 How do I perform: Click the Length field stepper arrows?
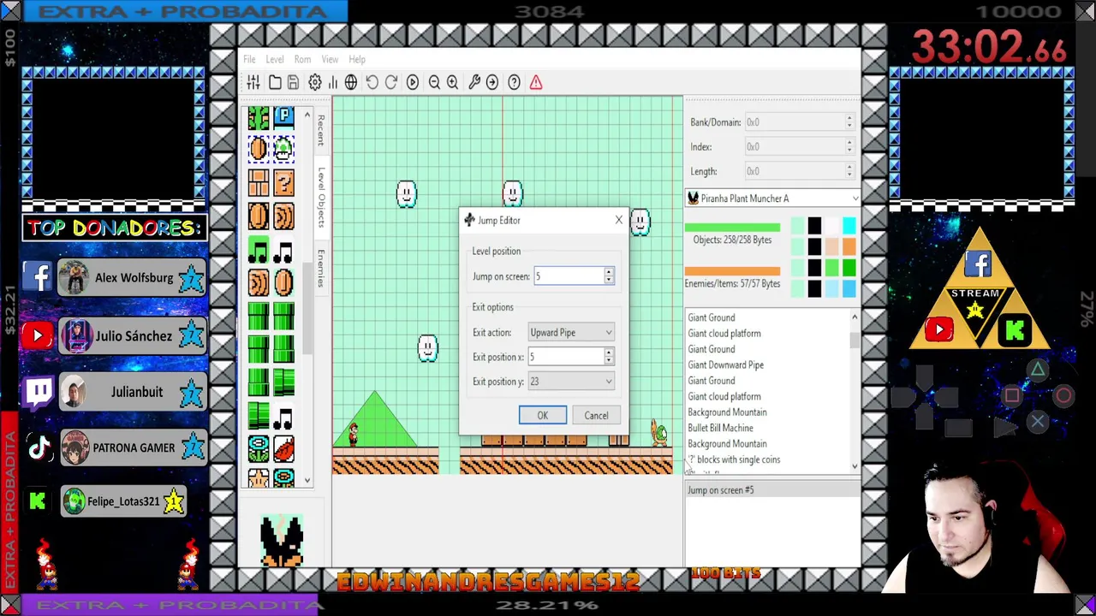point(849,171)
